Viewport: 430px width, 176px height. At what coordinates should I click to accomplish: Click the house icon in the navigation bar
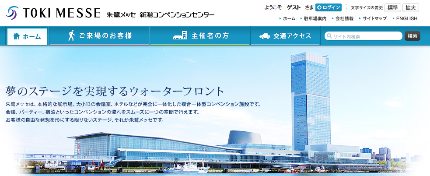click(17, 36)
